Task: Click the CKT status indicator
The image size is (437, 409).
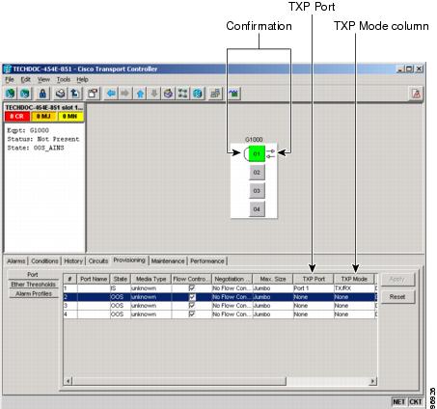Action: (x=416, y=402)
